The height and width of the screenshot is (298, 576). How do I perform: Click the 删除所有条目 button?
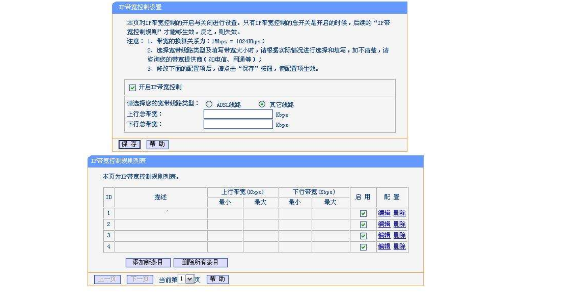click(x=201, y=262)
